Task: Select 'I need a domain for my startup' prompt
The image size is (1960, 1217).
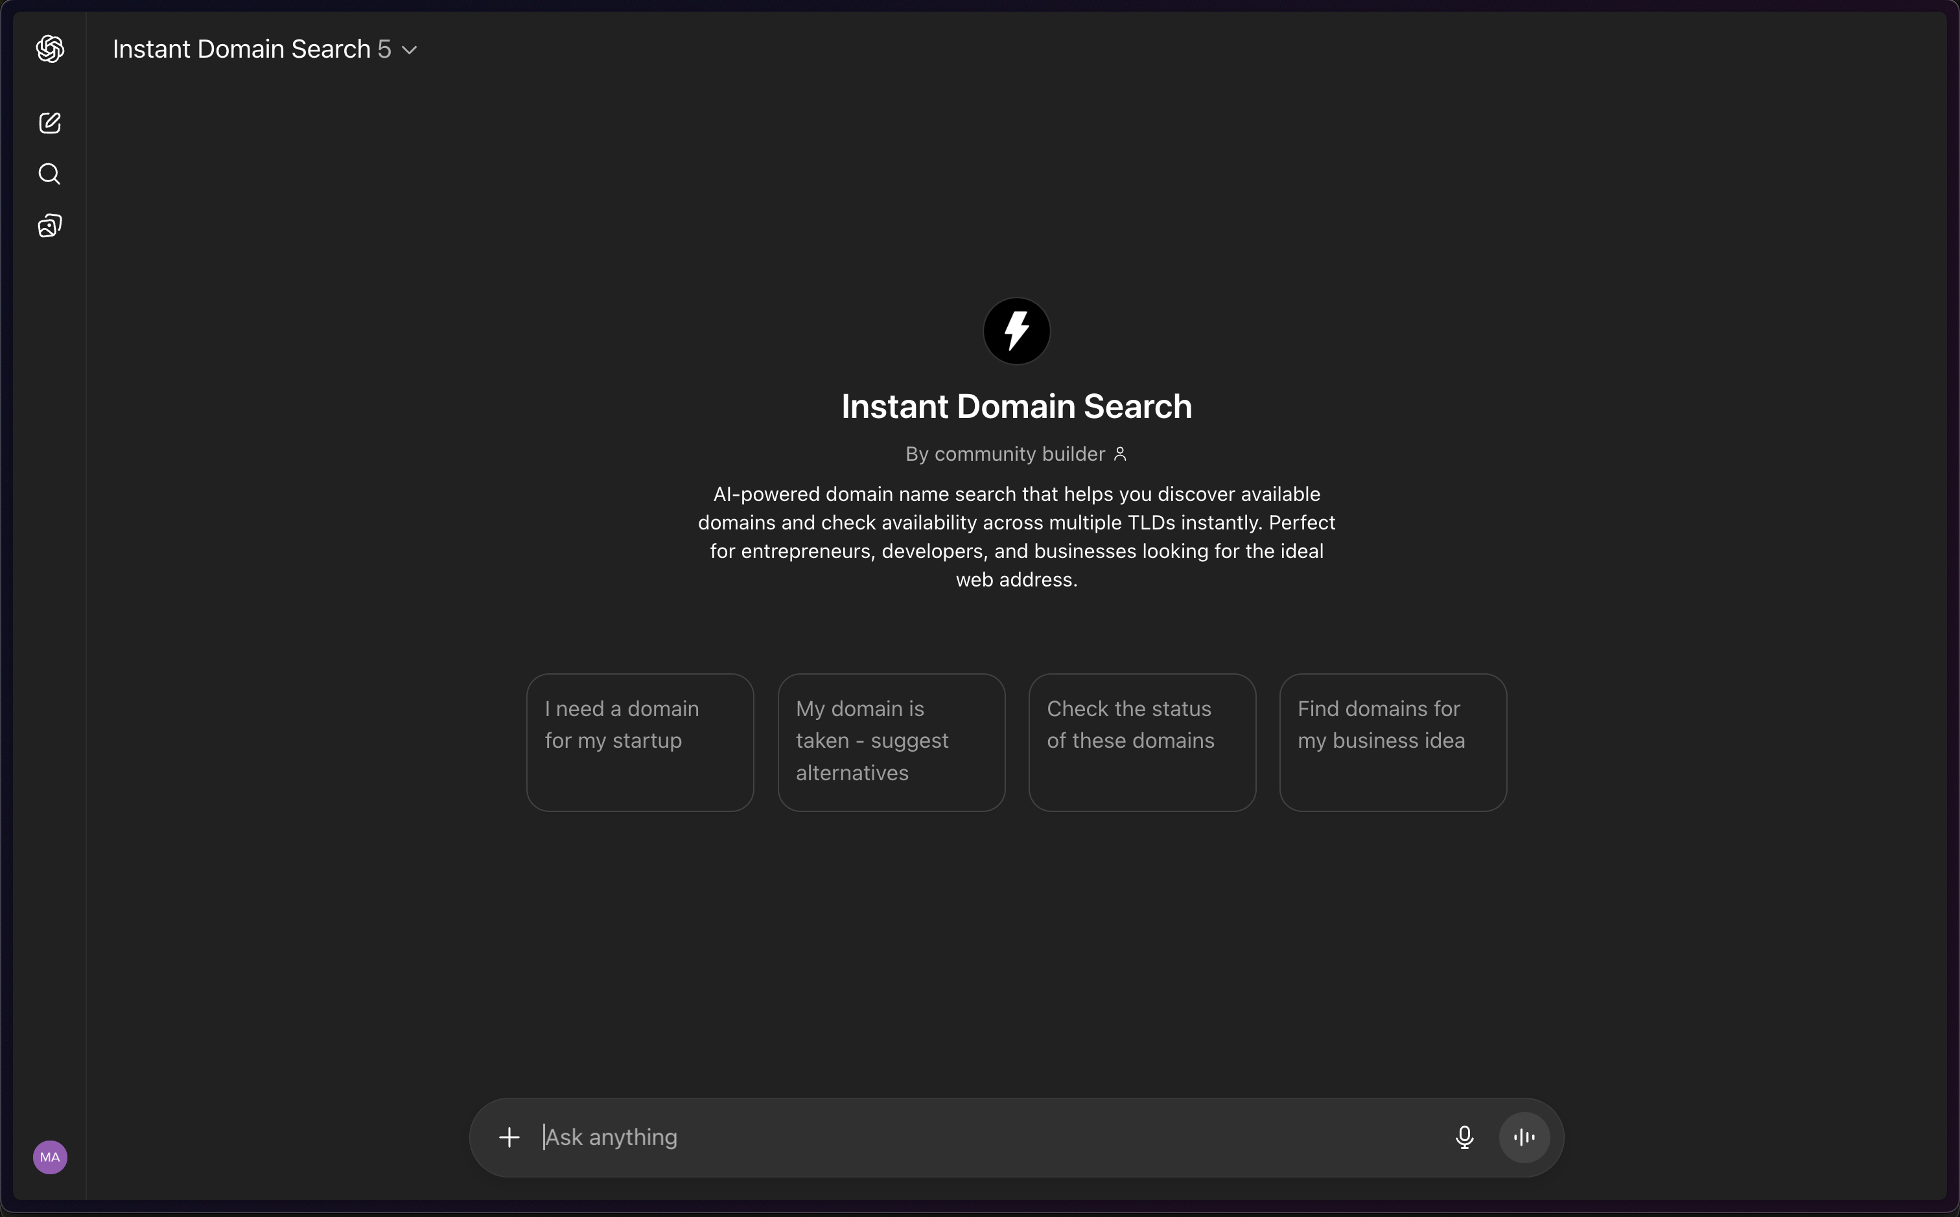Action: click(640, 742)
